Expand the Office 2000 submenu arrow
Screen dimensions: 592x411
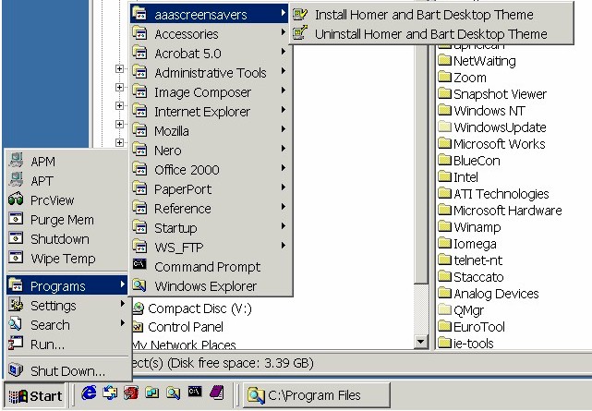[x=284, y=168]
